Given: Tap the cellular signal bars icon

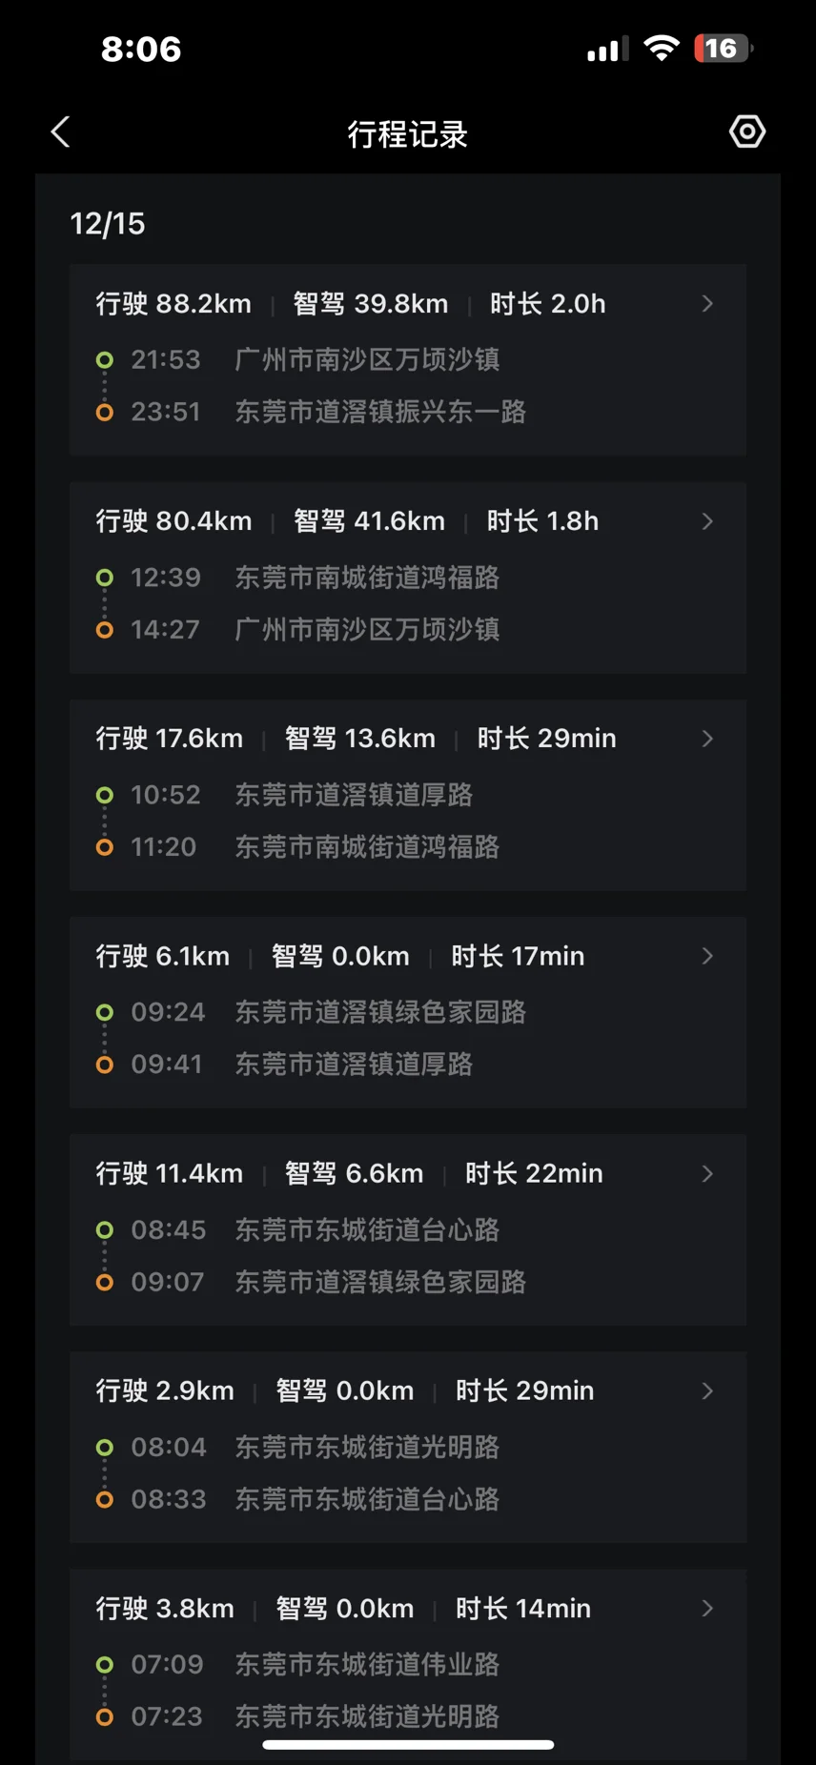Looking at the screenshot, I should point(606,49).
